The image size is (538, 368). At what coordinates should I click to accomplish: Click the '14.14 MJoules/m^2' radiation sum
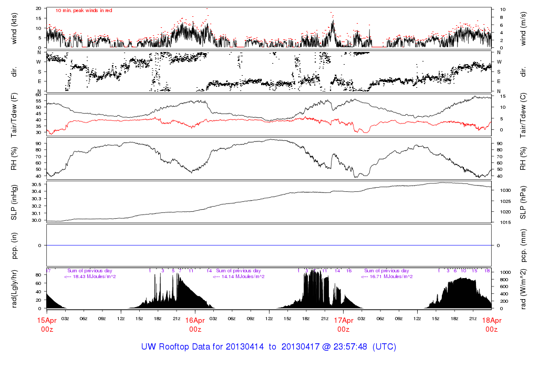243,277
